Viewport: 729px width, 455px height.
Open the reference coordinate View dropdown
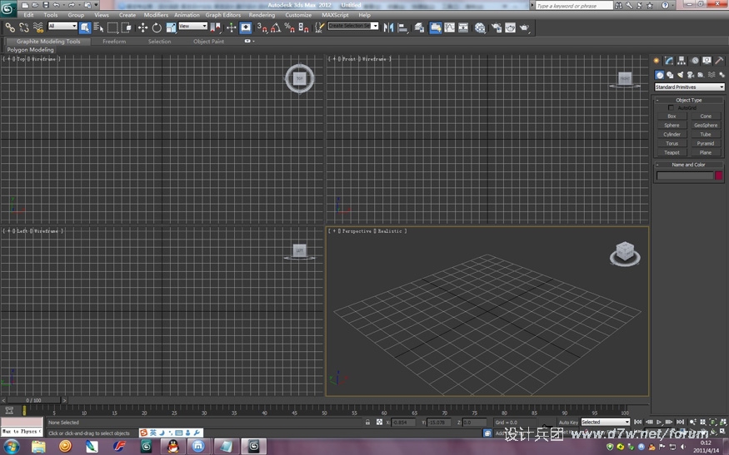click(x=193, y=26)
